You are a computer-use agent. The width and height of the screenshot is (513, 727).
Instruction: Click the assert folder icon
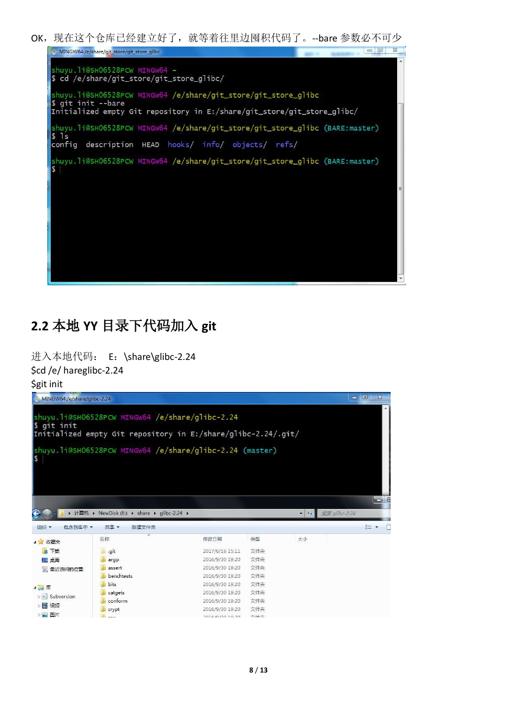coord(103,568)
